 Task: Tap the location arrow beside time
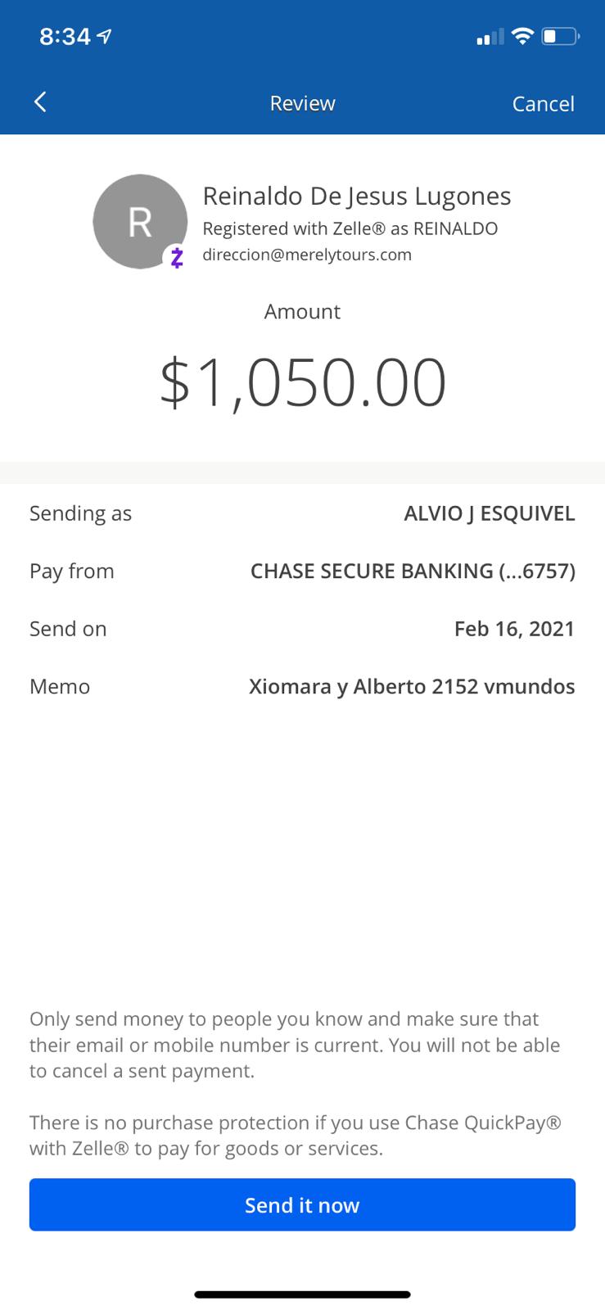(x=104, y=37)
